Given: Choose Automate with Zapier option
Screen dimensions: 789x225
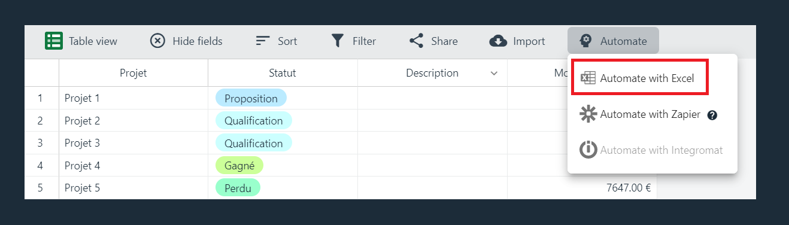Looking at the screenshot, I should [650, 114].
